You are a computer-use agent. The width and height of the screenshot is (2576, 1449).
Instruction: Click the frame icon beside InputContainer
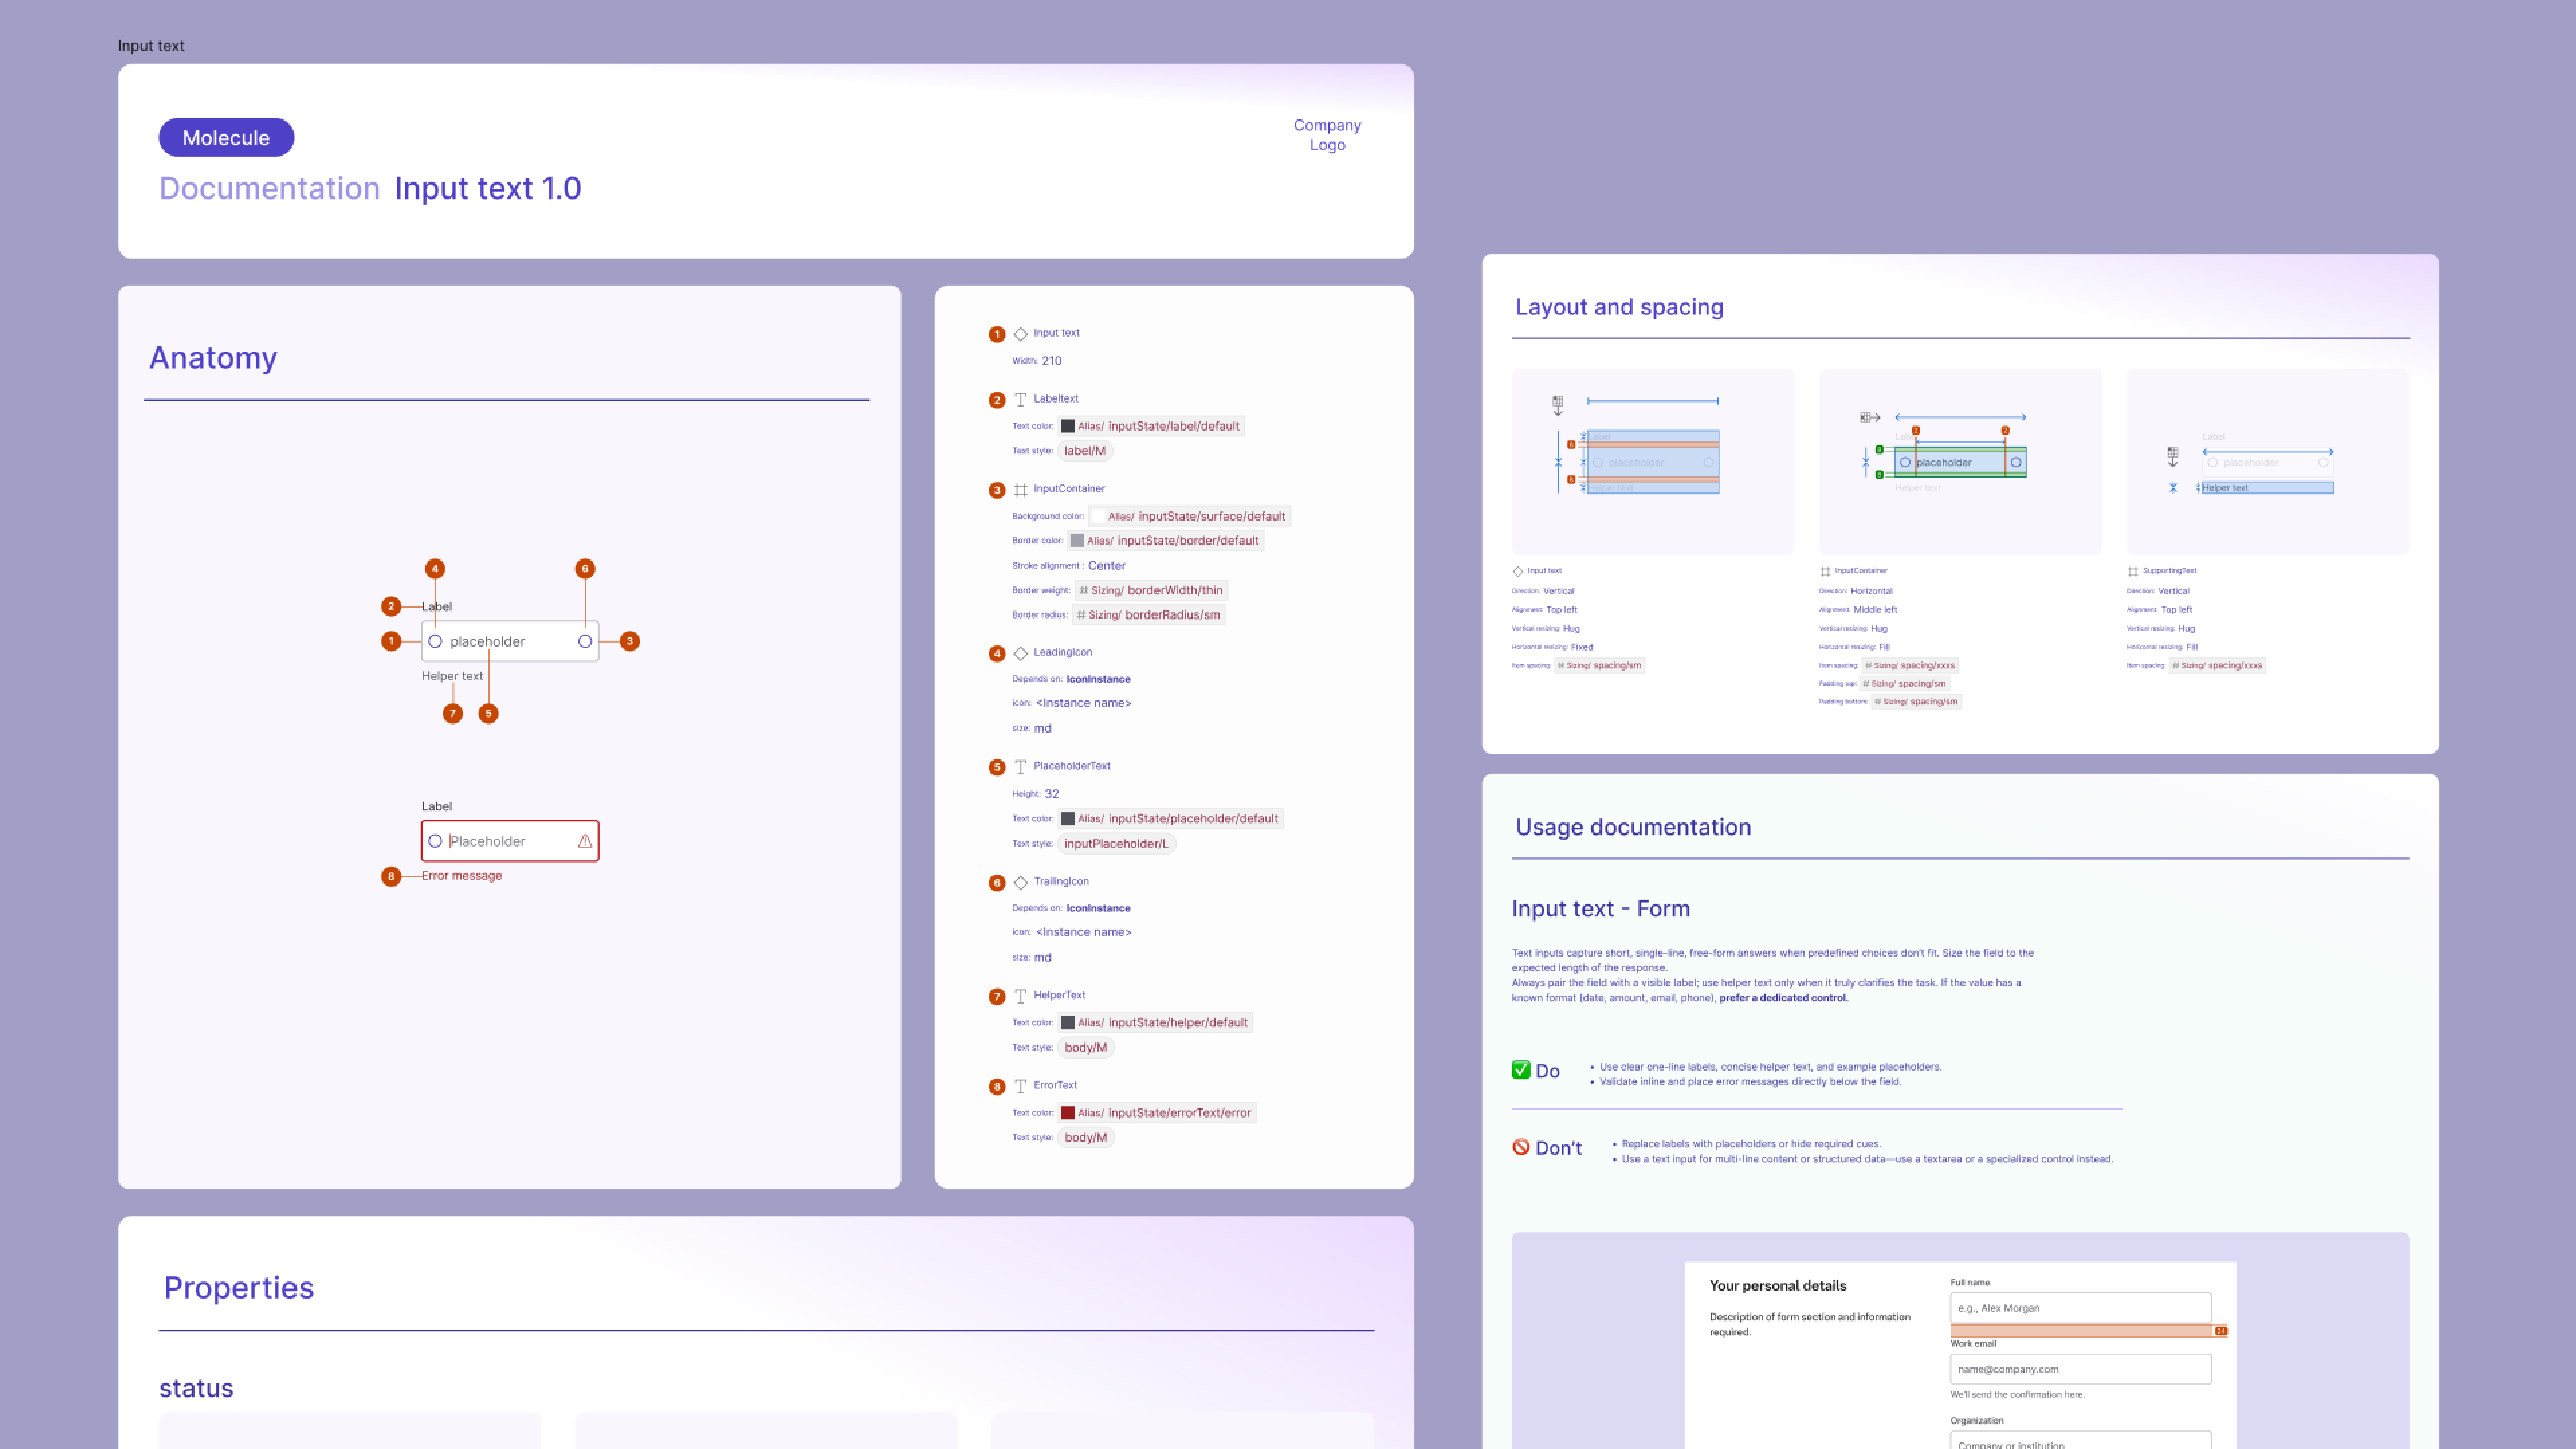pos(1020,490)
